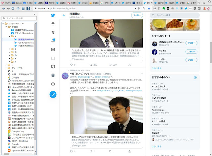Like the tweet showing 218 likes
The width and height of the screenshot is (212, 156).
(110, 65)
